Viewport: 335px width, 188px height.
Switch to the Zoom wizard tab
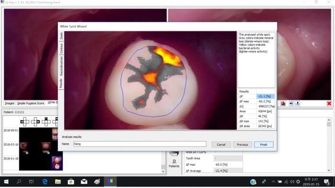coord(61,36)
